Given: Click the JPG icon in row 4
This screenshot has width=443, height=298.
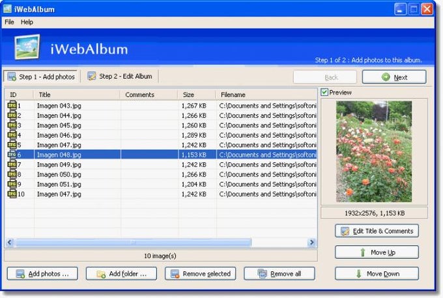Looking at the screenshot, I should point(12,135).
